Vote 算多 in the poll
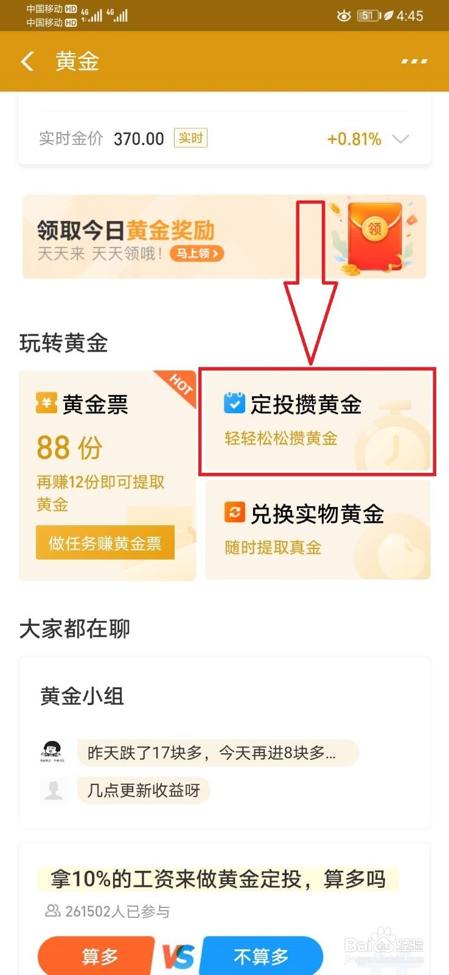Viewport: 449px width, 975px height. 97,955
